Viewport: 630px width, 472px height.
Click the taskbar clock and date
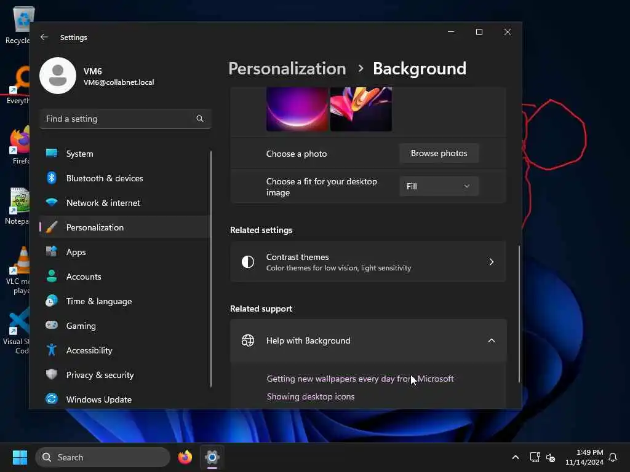pyautogui.click(x=584, y=457)
